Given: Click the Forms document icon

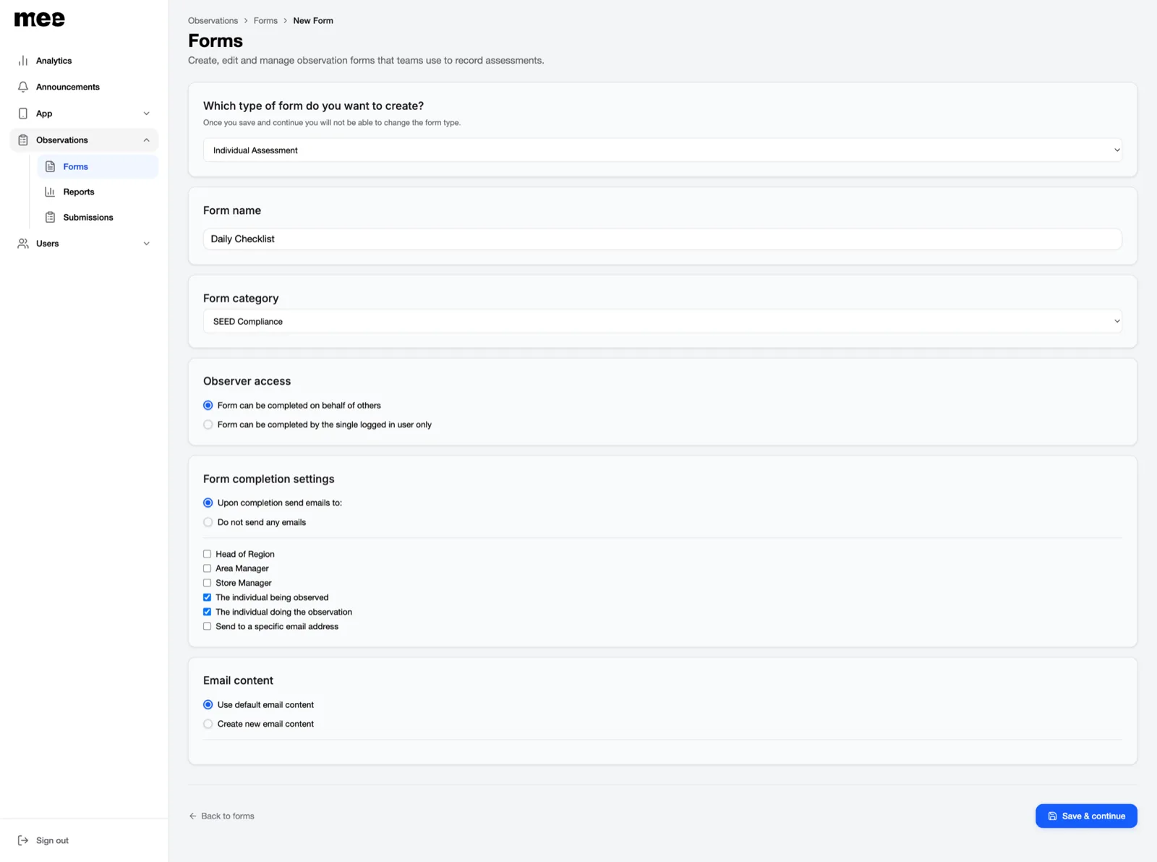Looking at the screenshot, I should 50,166.
